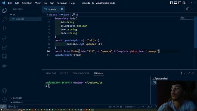Click Ln 10, Col 39 status entry
197x111 pixels.
[x=116, y=106]
